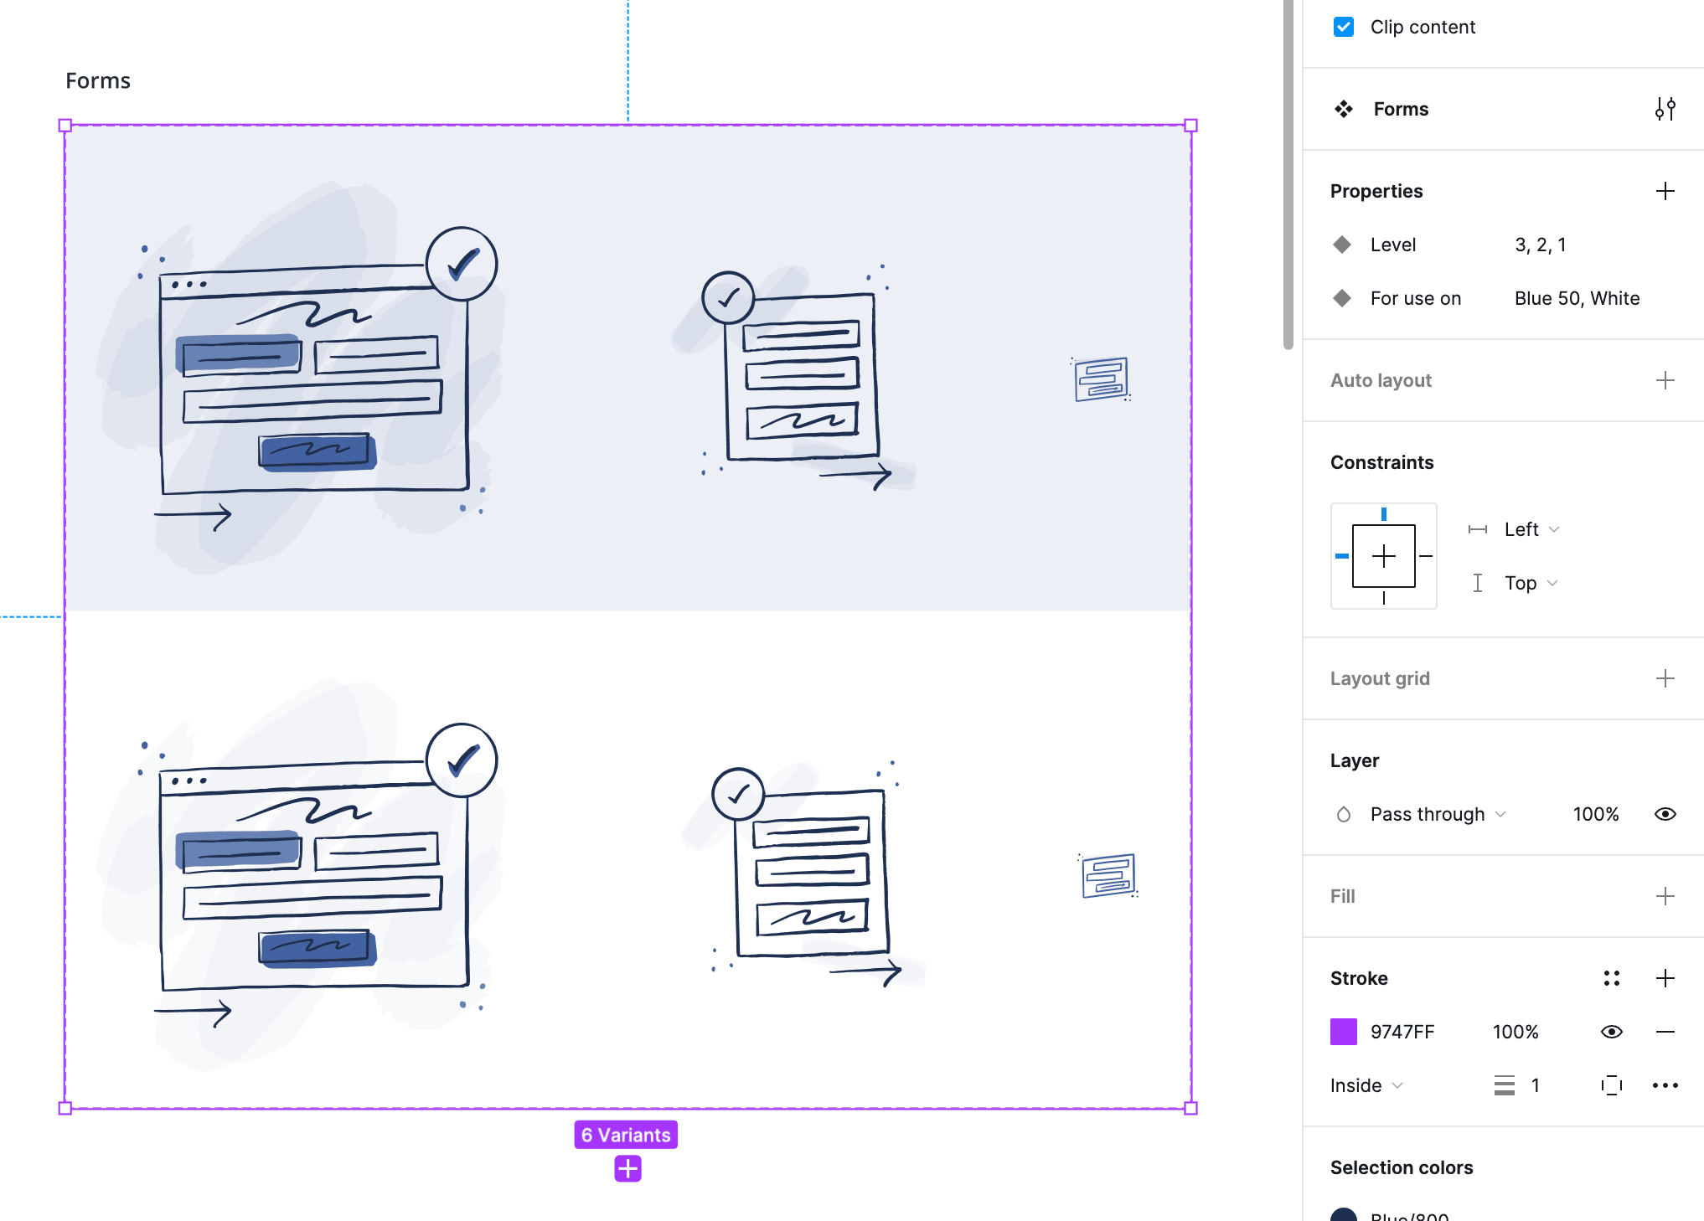This screenshot has height=1221, width=1704.
Task: Toggle stroke visibility eye icon
Action: coord(1611,1032)
